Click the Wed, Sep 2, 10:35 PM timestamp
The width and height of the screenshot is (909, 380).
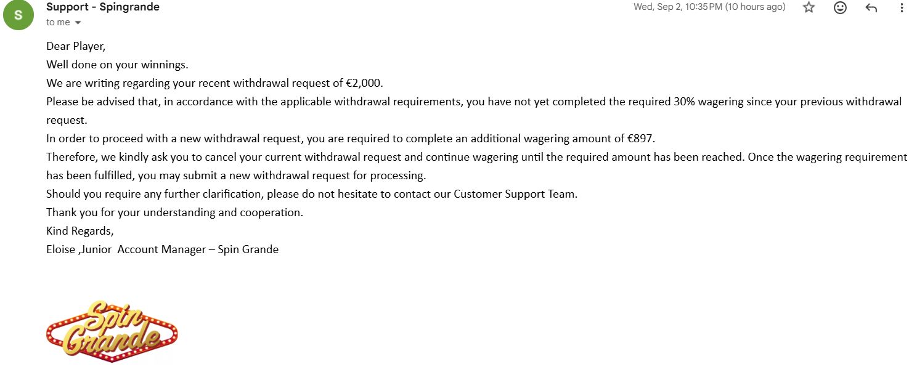tap(709, 7)
